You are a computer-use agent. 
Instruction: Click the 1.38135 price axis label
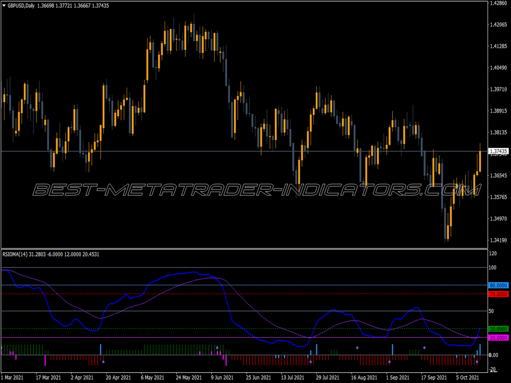(499, 133)
